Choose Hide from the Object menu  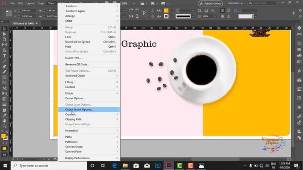point(89,47)
